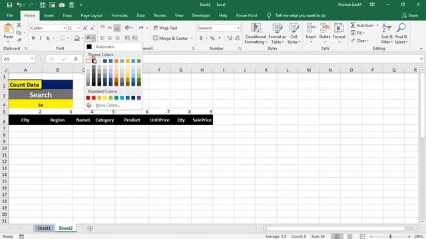Expand the Merge & Center arrow
The image size is (426, 239).
[192, 39]
